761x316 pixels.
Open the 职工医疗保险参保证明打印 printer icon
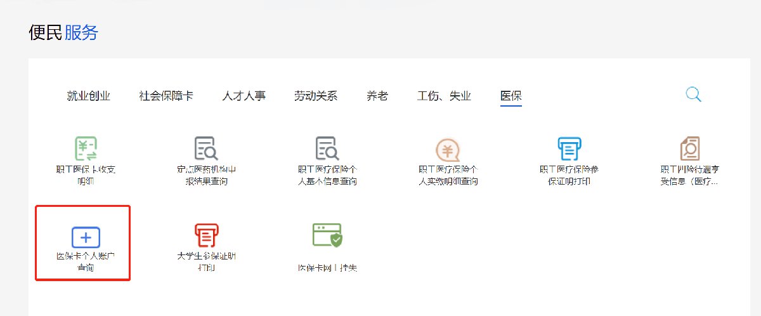(569, 148)
